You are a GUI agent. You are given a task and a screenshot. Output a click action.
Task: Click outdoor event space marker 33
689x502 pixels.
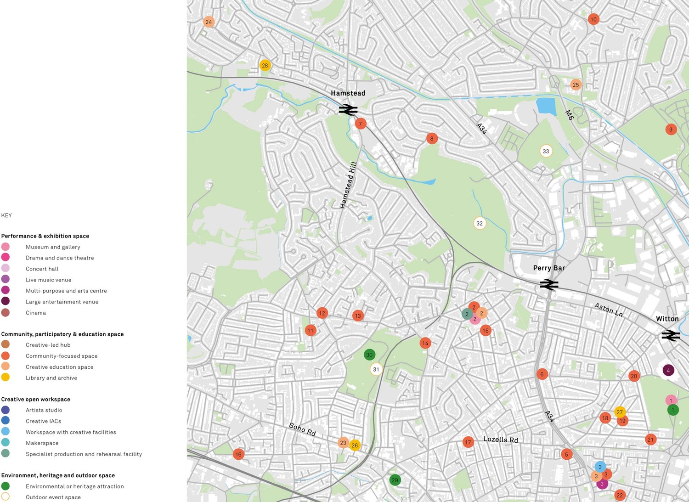coord(546,151)
